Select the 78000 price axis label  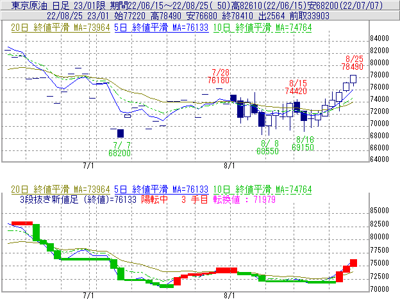point(379,75)
